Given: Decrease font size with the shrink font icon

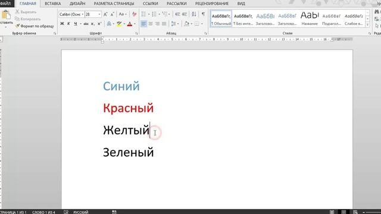Looking at the screenshot, I should [113, 14].
